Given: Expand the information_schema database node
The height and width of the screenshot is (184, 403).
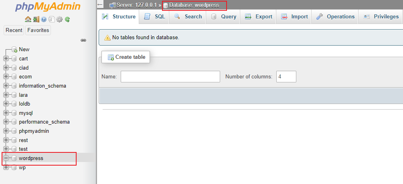Looking at the screenshot, I should click(6, 86).
